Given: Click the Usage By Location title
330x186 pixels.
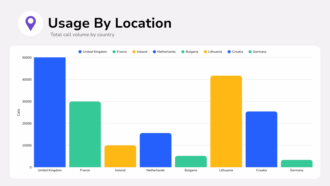Looking at the screenshot, I should pyautogui.click(x=110, y=23).
